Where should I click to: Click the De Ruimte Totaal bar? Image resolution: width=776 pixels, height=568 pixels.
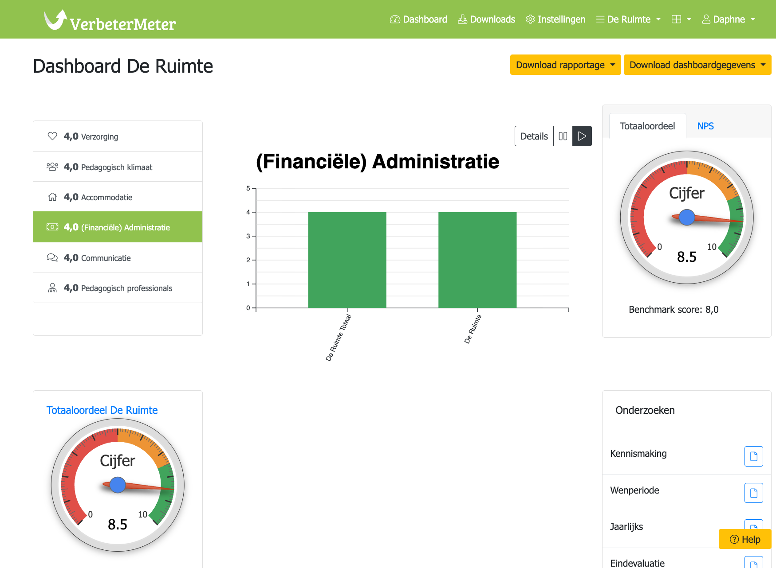347,260
